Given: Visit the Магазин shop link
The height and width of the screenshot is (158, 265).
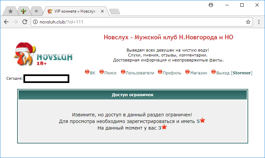Looking at the screenshot, I should (198, 73).
